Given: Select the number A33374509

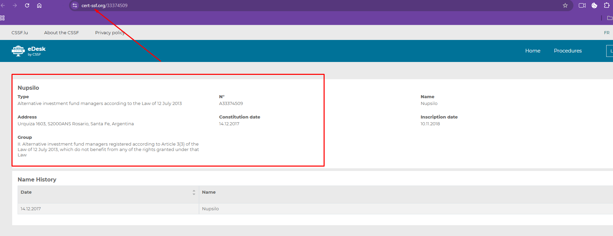Looking at the screenshot, I should [231, 104].
